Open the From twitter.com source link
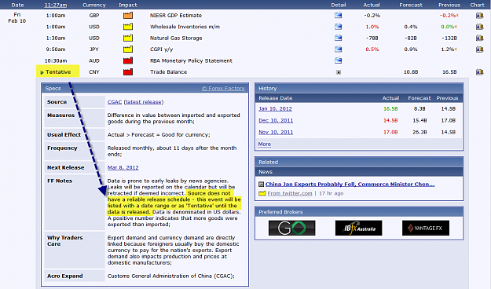Screen dimensions: 491x289 pos(290,193)
